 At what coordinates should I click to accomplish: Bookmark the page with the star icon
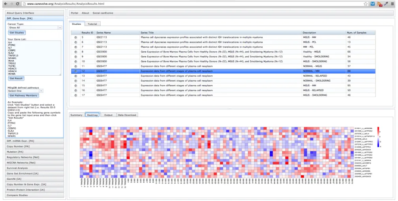point(366,4)
